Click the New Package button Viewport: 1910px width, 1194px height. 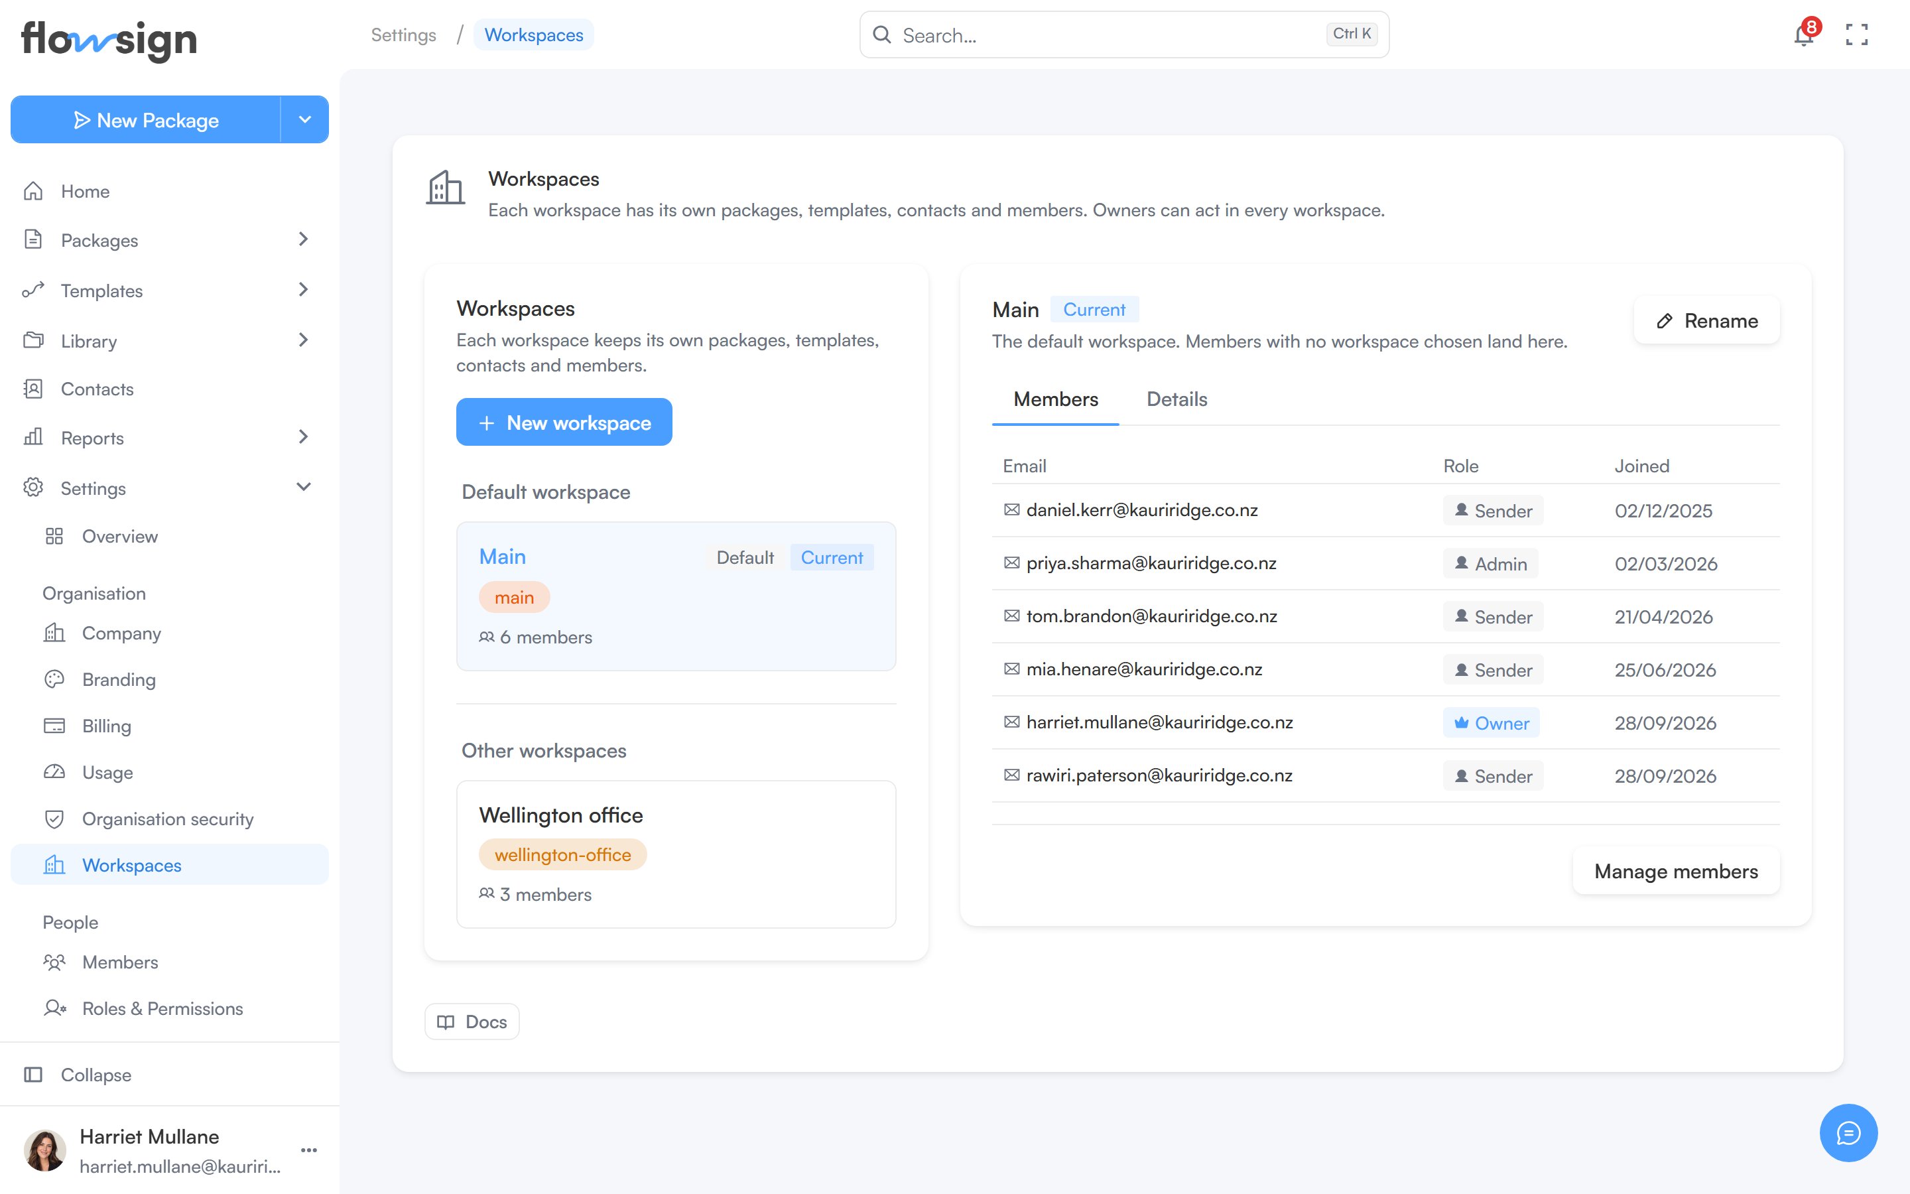[x=146, y=119]
